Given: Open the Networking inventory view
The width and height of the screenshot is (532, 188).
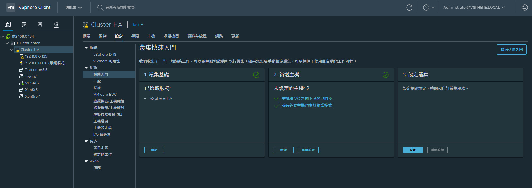Looking at the screenshot, I should 56,24.
